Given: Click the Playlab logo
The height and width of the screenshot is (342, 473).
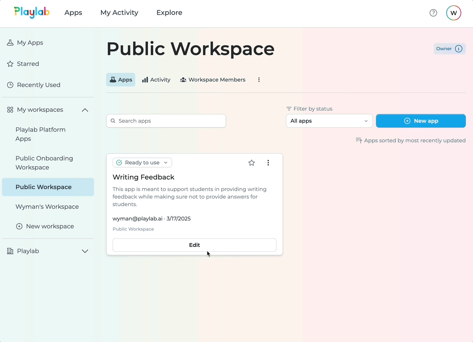Looking at the screenshot, I should point(32,12).
